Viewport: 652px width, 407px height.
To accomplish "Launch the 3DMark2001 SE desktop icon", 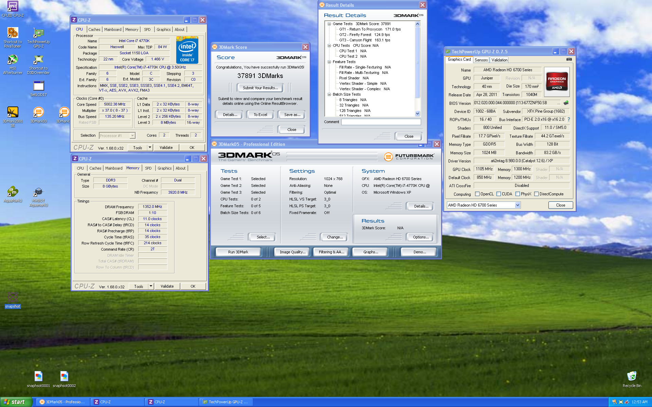I will coord(13,116).
